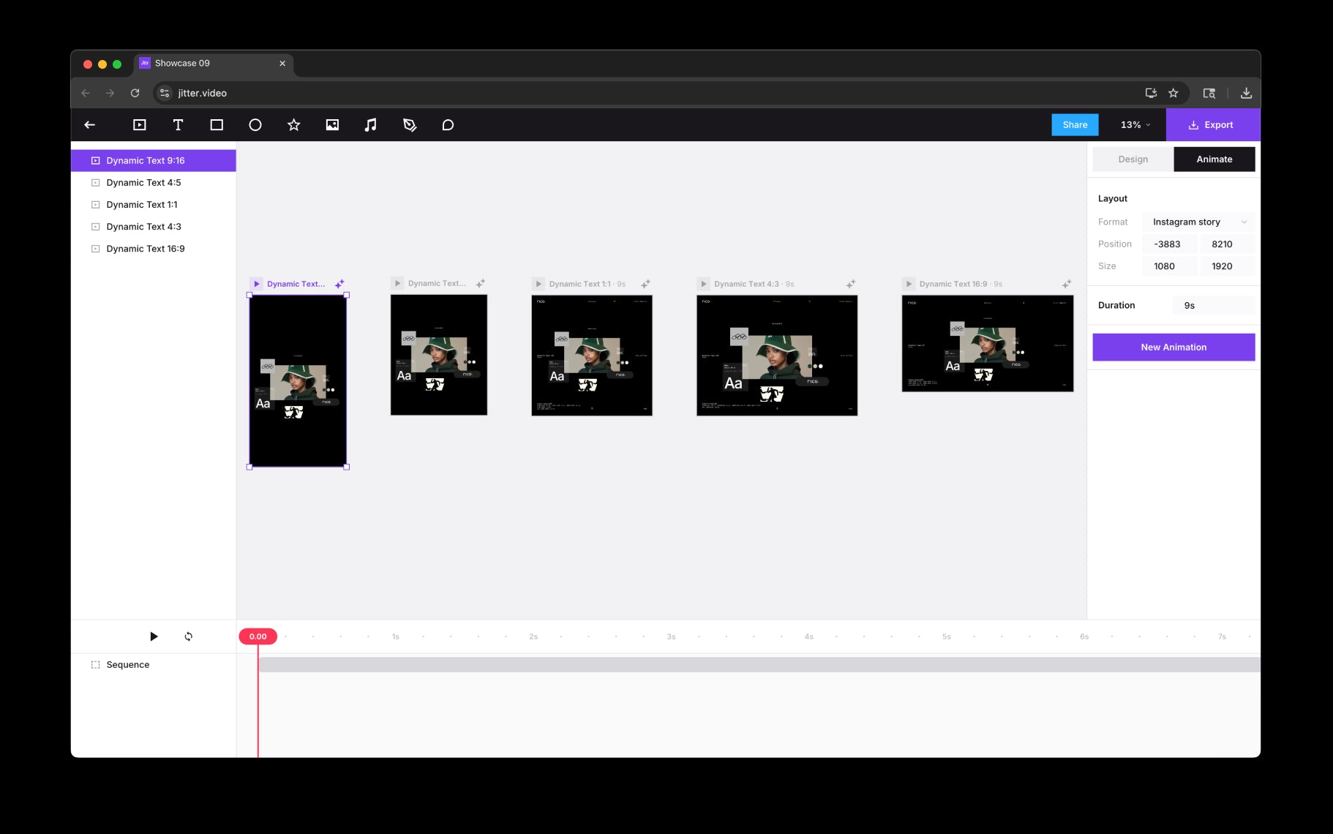The width and height of the screenshot is (1333, 834).
Task: Toggle the timeline loop button
Action: (189, 636)
